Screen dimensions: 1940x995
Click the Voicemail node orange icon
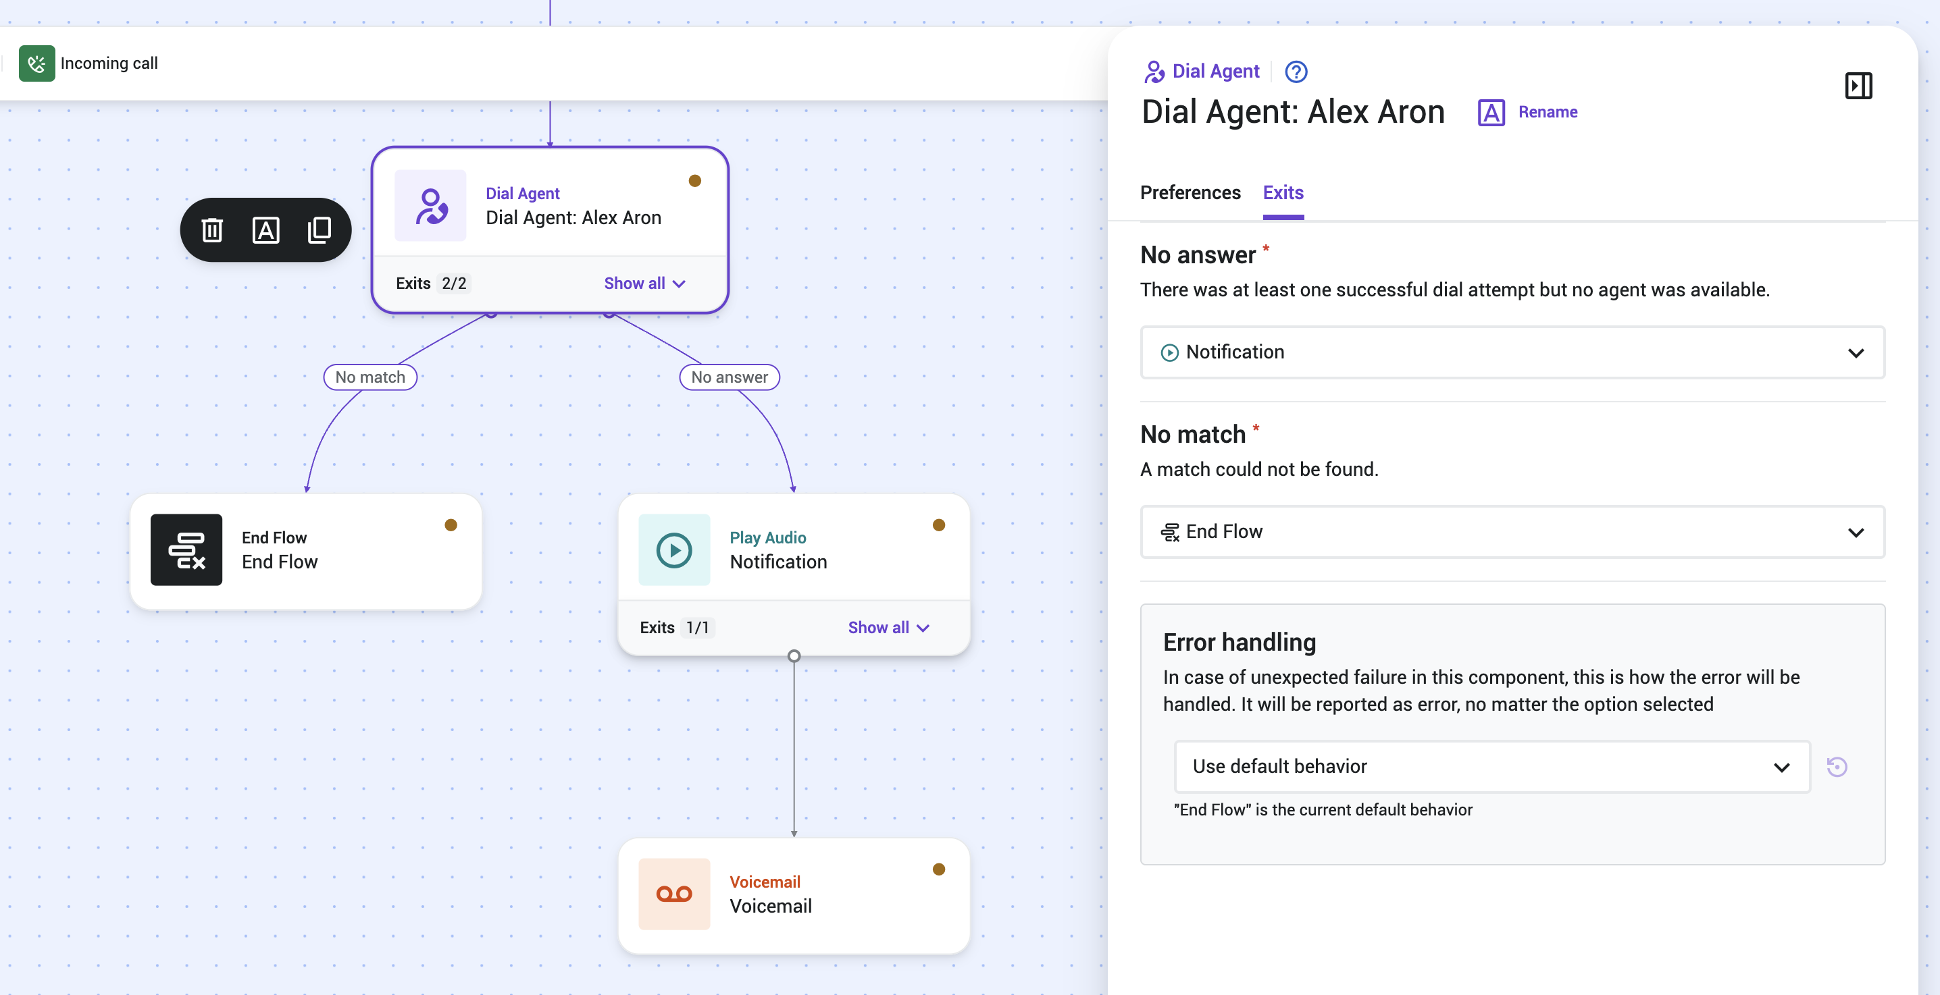coord(674,894)
